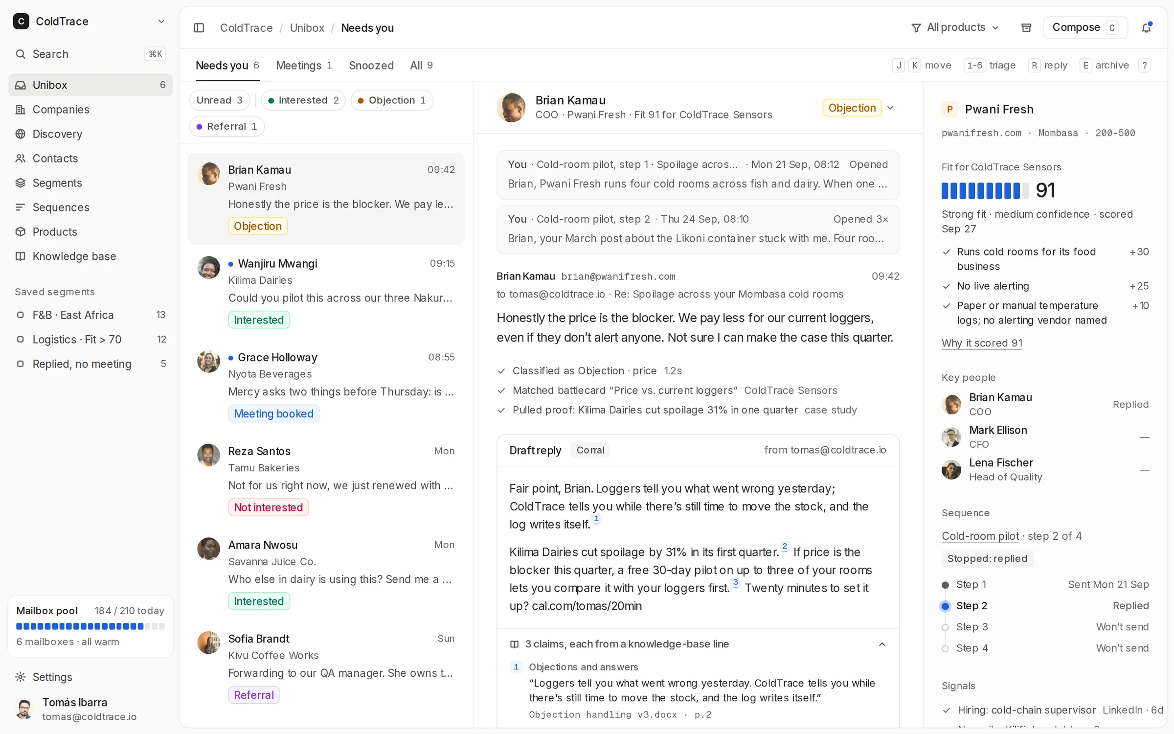
Task: Go to Companies in sidebar
Action: [x=90, y=109]
